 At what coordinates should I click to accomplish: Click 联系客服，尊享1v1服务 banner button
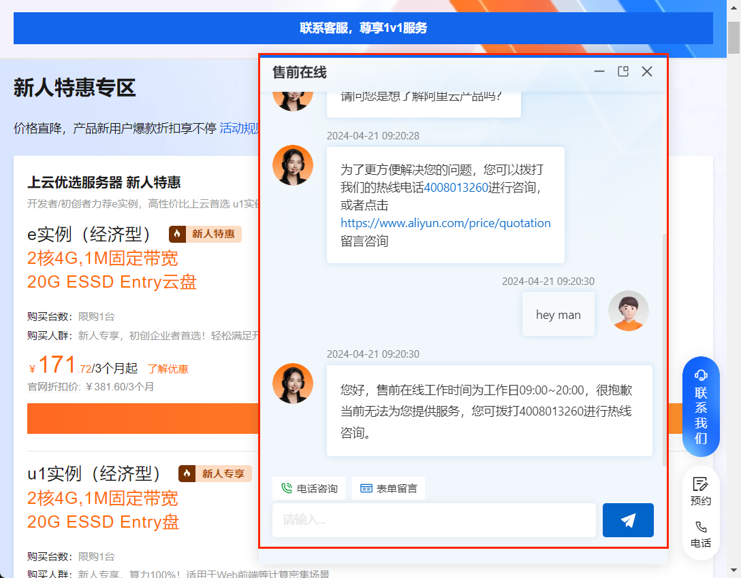point(363,28)
